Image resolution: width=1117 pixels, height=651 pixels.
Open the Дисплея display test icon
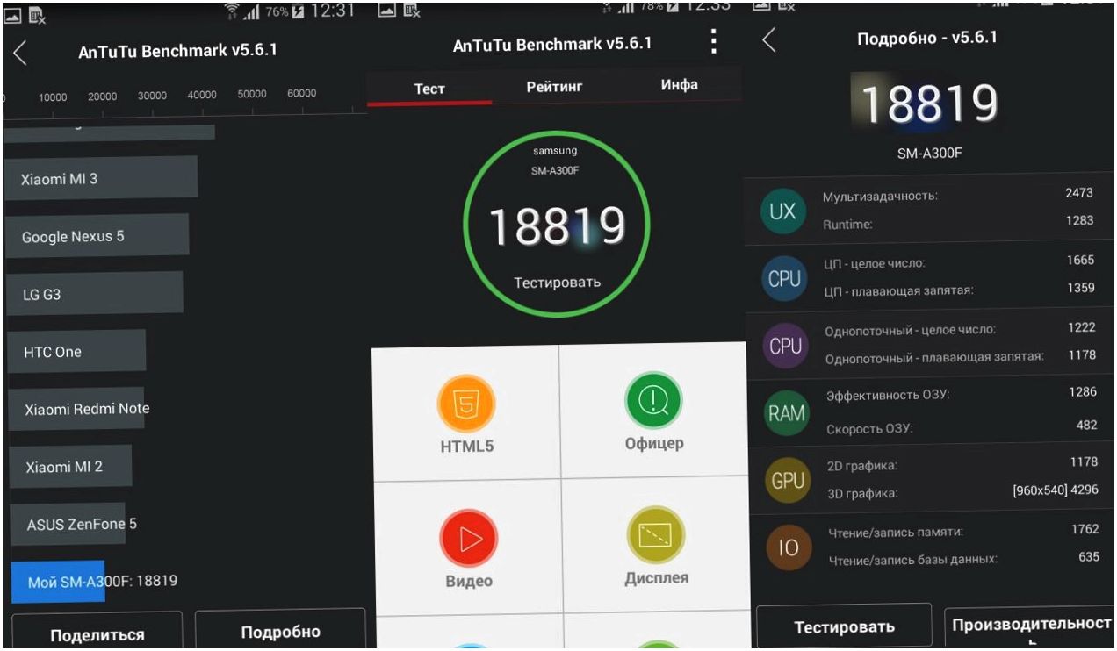(656, 535)
